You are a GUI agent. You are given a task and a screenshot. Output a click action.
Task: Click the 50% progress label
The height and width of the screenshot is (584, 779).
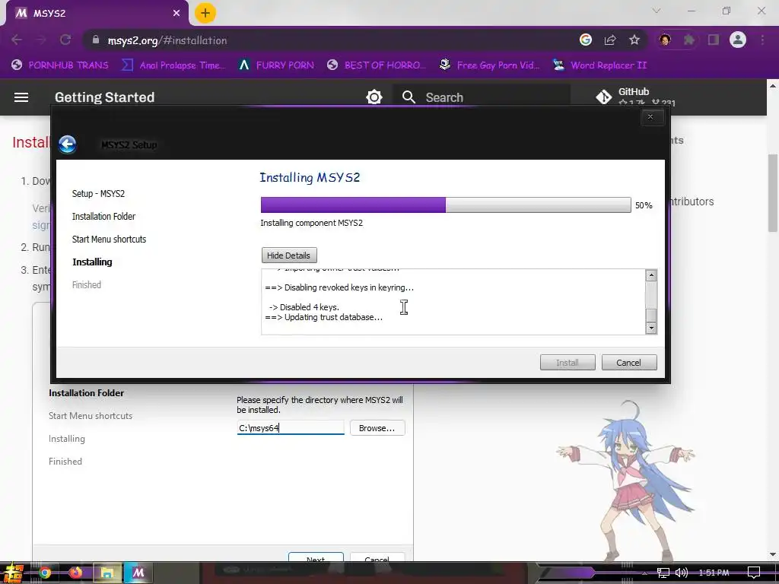(x=644, y=205)
